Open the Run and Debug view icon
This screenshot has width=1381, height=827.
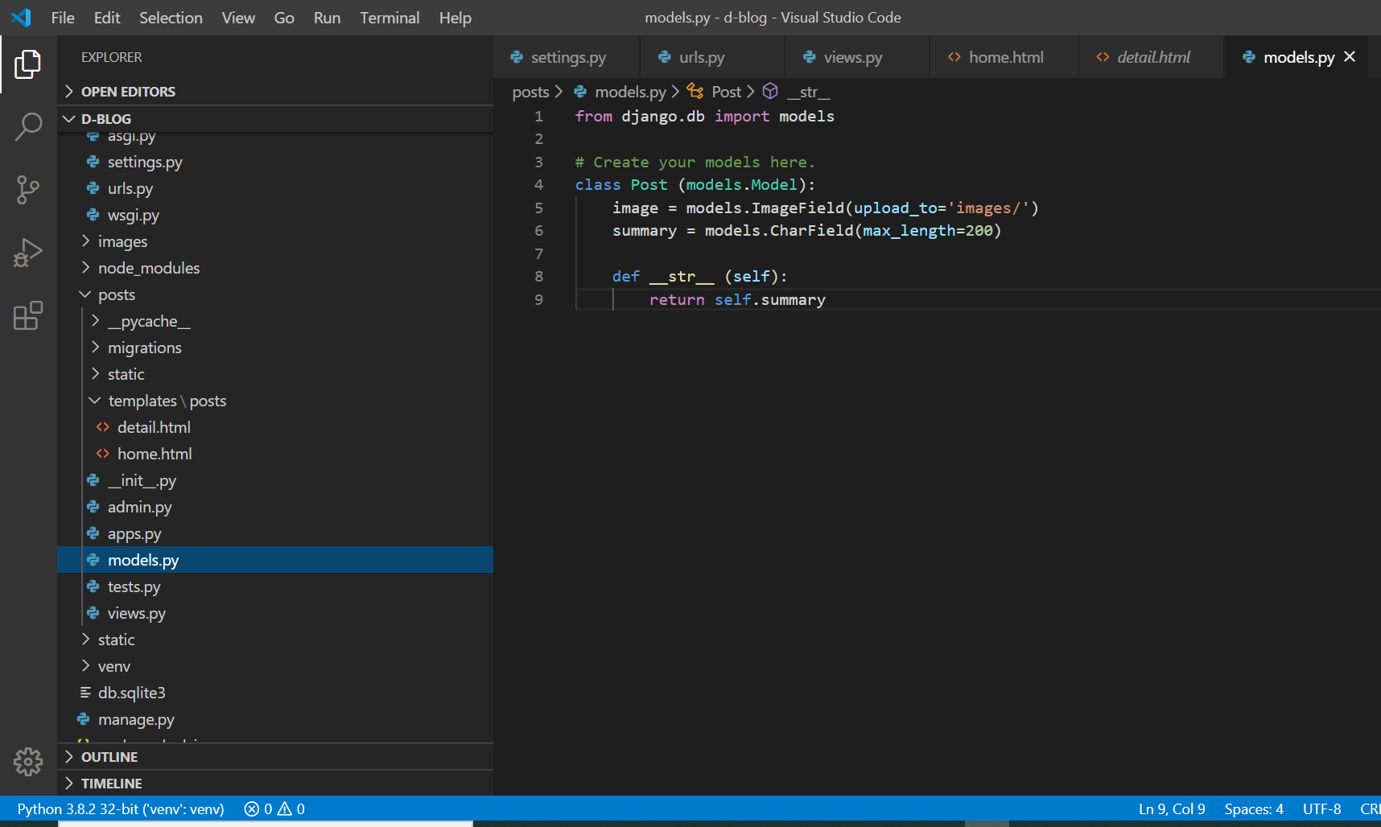click(28, 253)
